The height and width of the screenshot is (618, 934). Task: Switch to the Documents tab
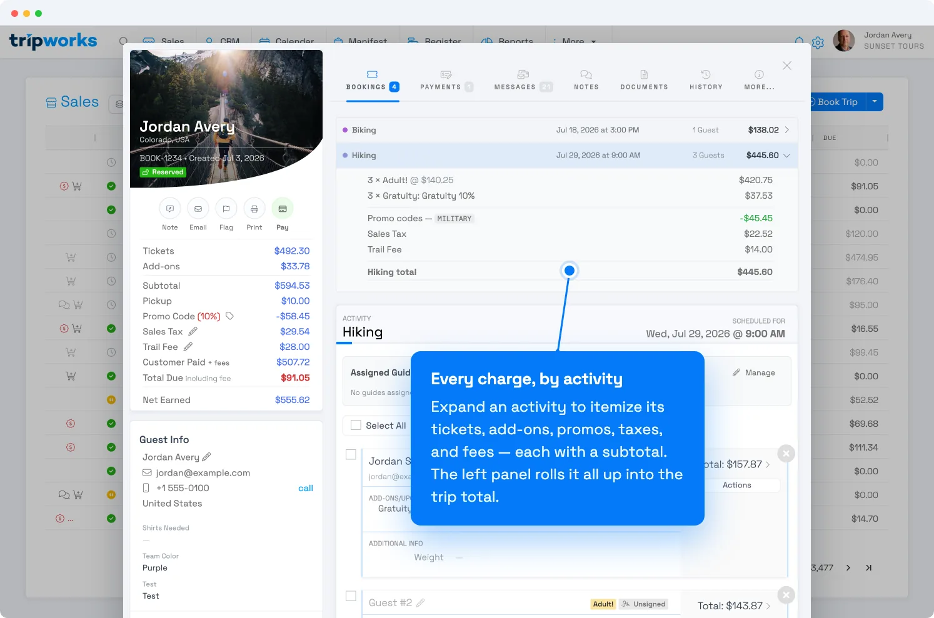[x=644, y=81]
